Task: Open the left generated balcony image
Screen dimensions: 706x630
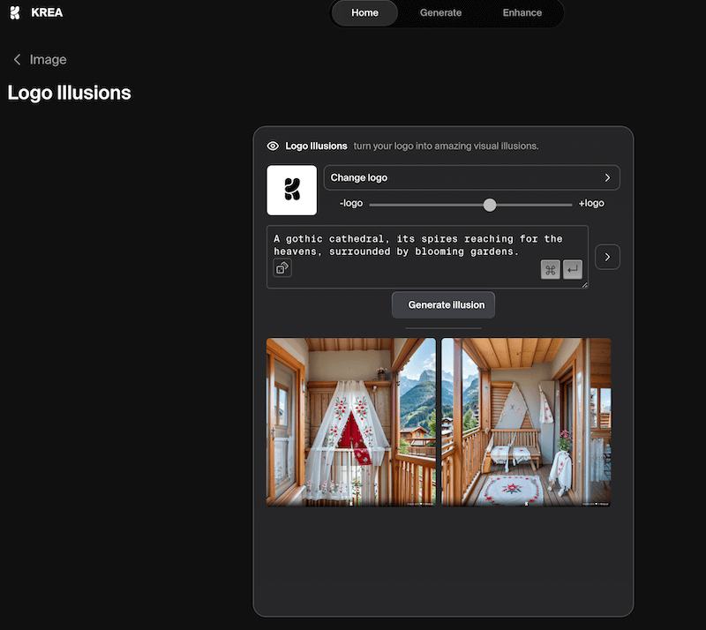Action: point(351,422)
